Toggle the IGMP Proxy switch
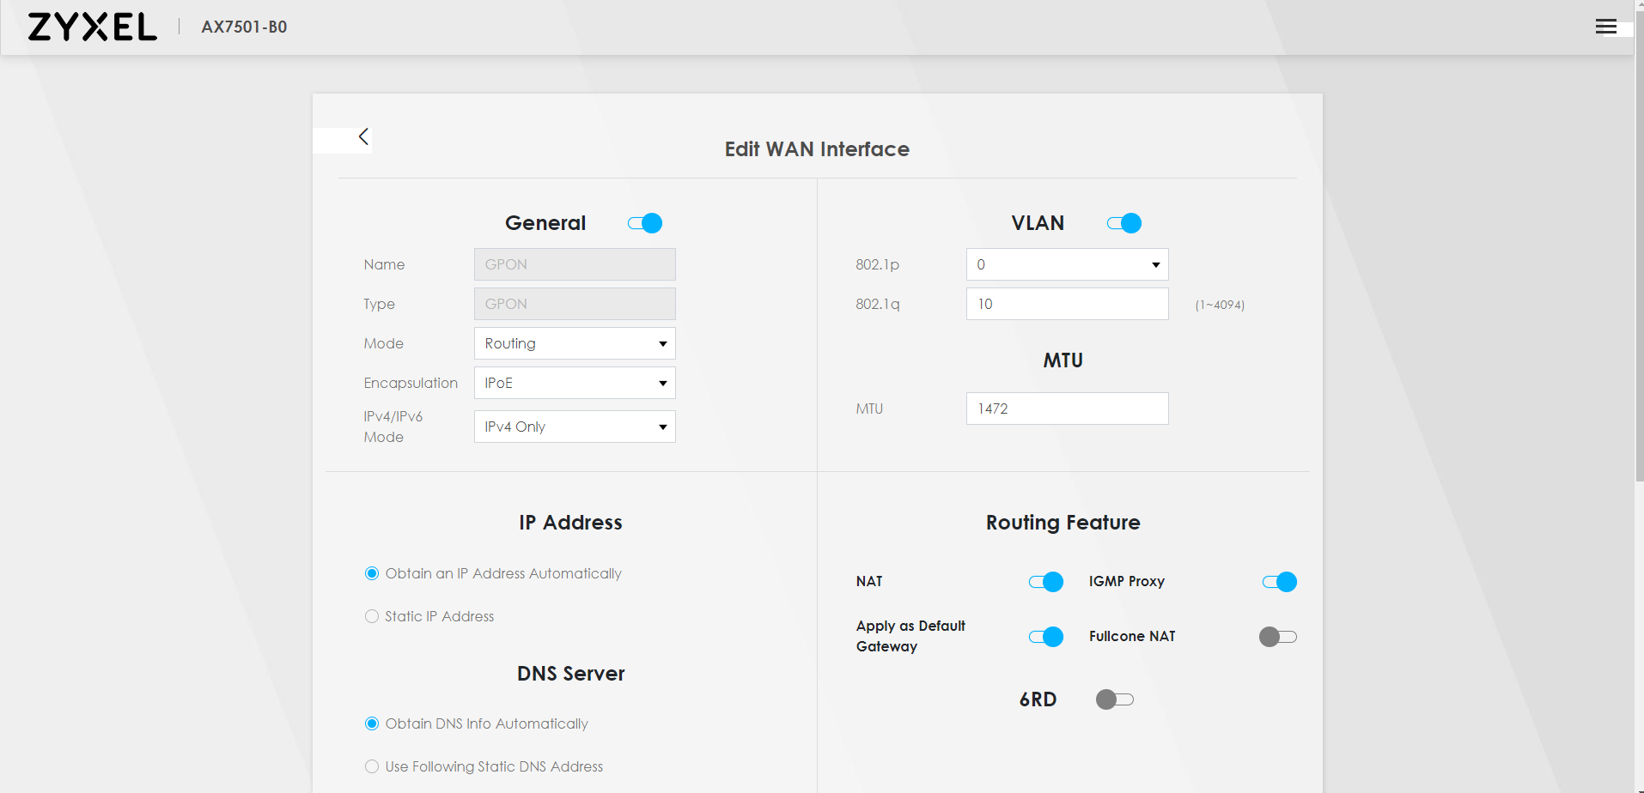 [x=1279, y=582]
